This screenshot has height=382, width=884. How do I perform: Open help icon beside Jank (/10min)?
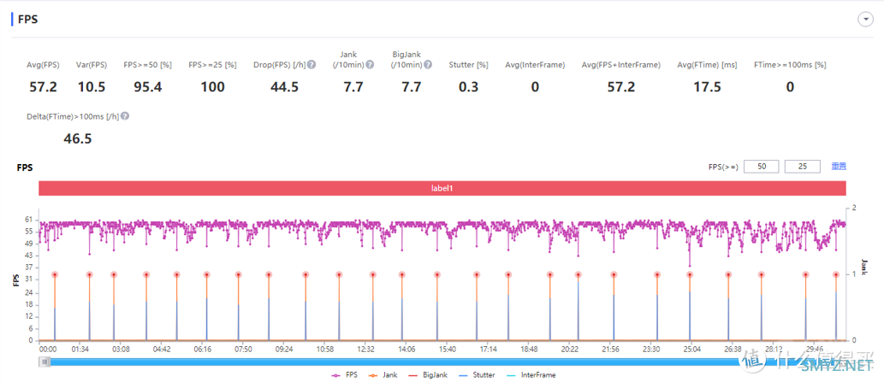click(x=370, y=65)
